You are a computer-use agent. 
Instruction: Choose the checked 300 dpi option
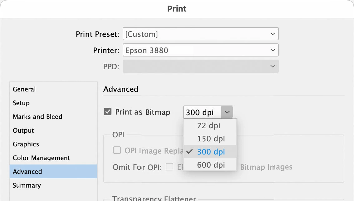210,152
